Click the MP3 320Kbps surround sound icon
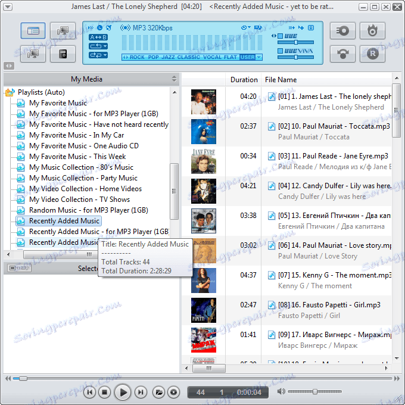 point(125,27)
